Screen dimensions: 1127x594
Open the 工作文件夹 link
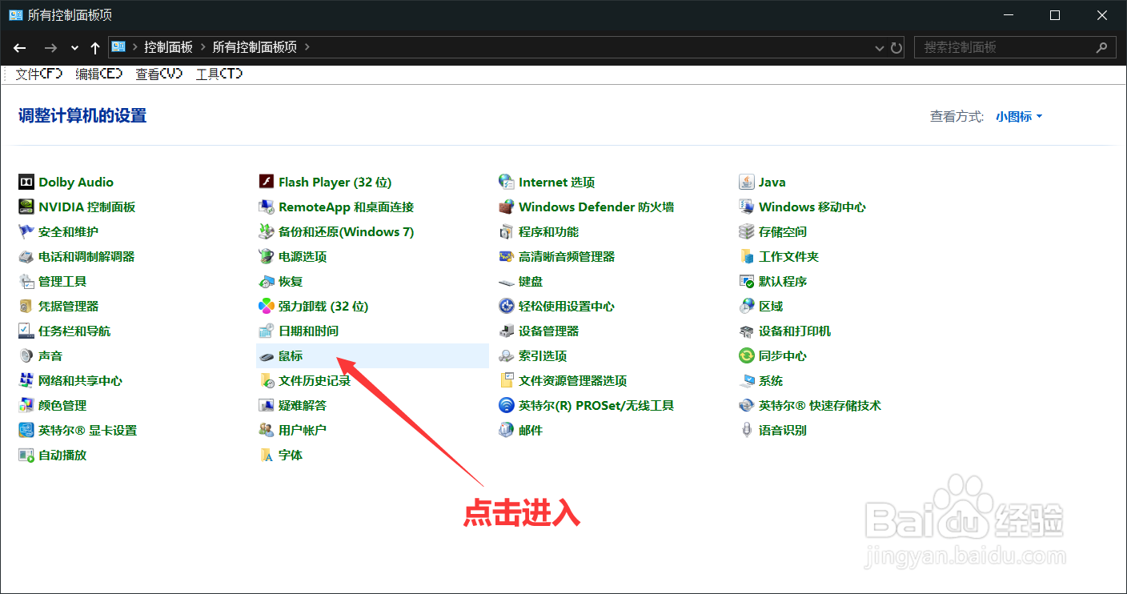point(788,256)
